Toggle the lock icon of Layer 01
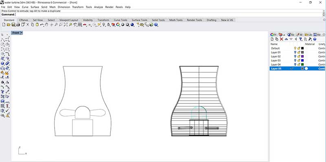Viewport: 326px width, 162px height. point(299,52)
